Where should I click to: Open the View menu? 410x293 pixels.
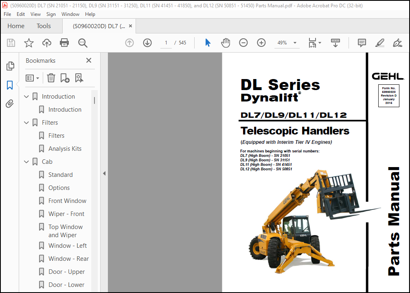coord(35,14)
